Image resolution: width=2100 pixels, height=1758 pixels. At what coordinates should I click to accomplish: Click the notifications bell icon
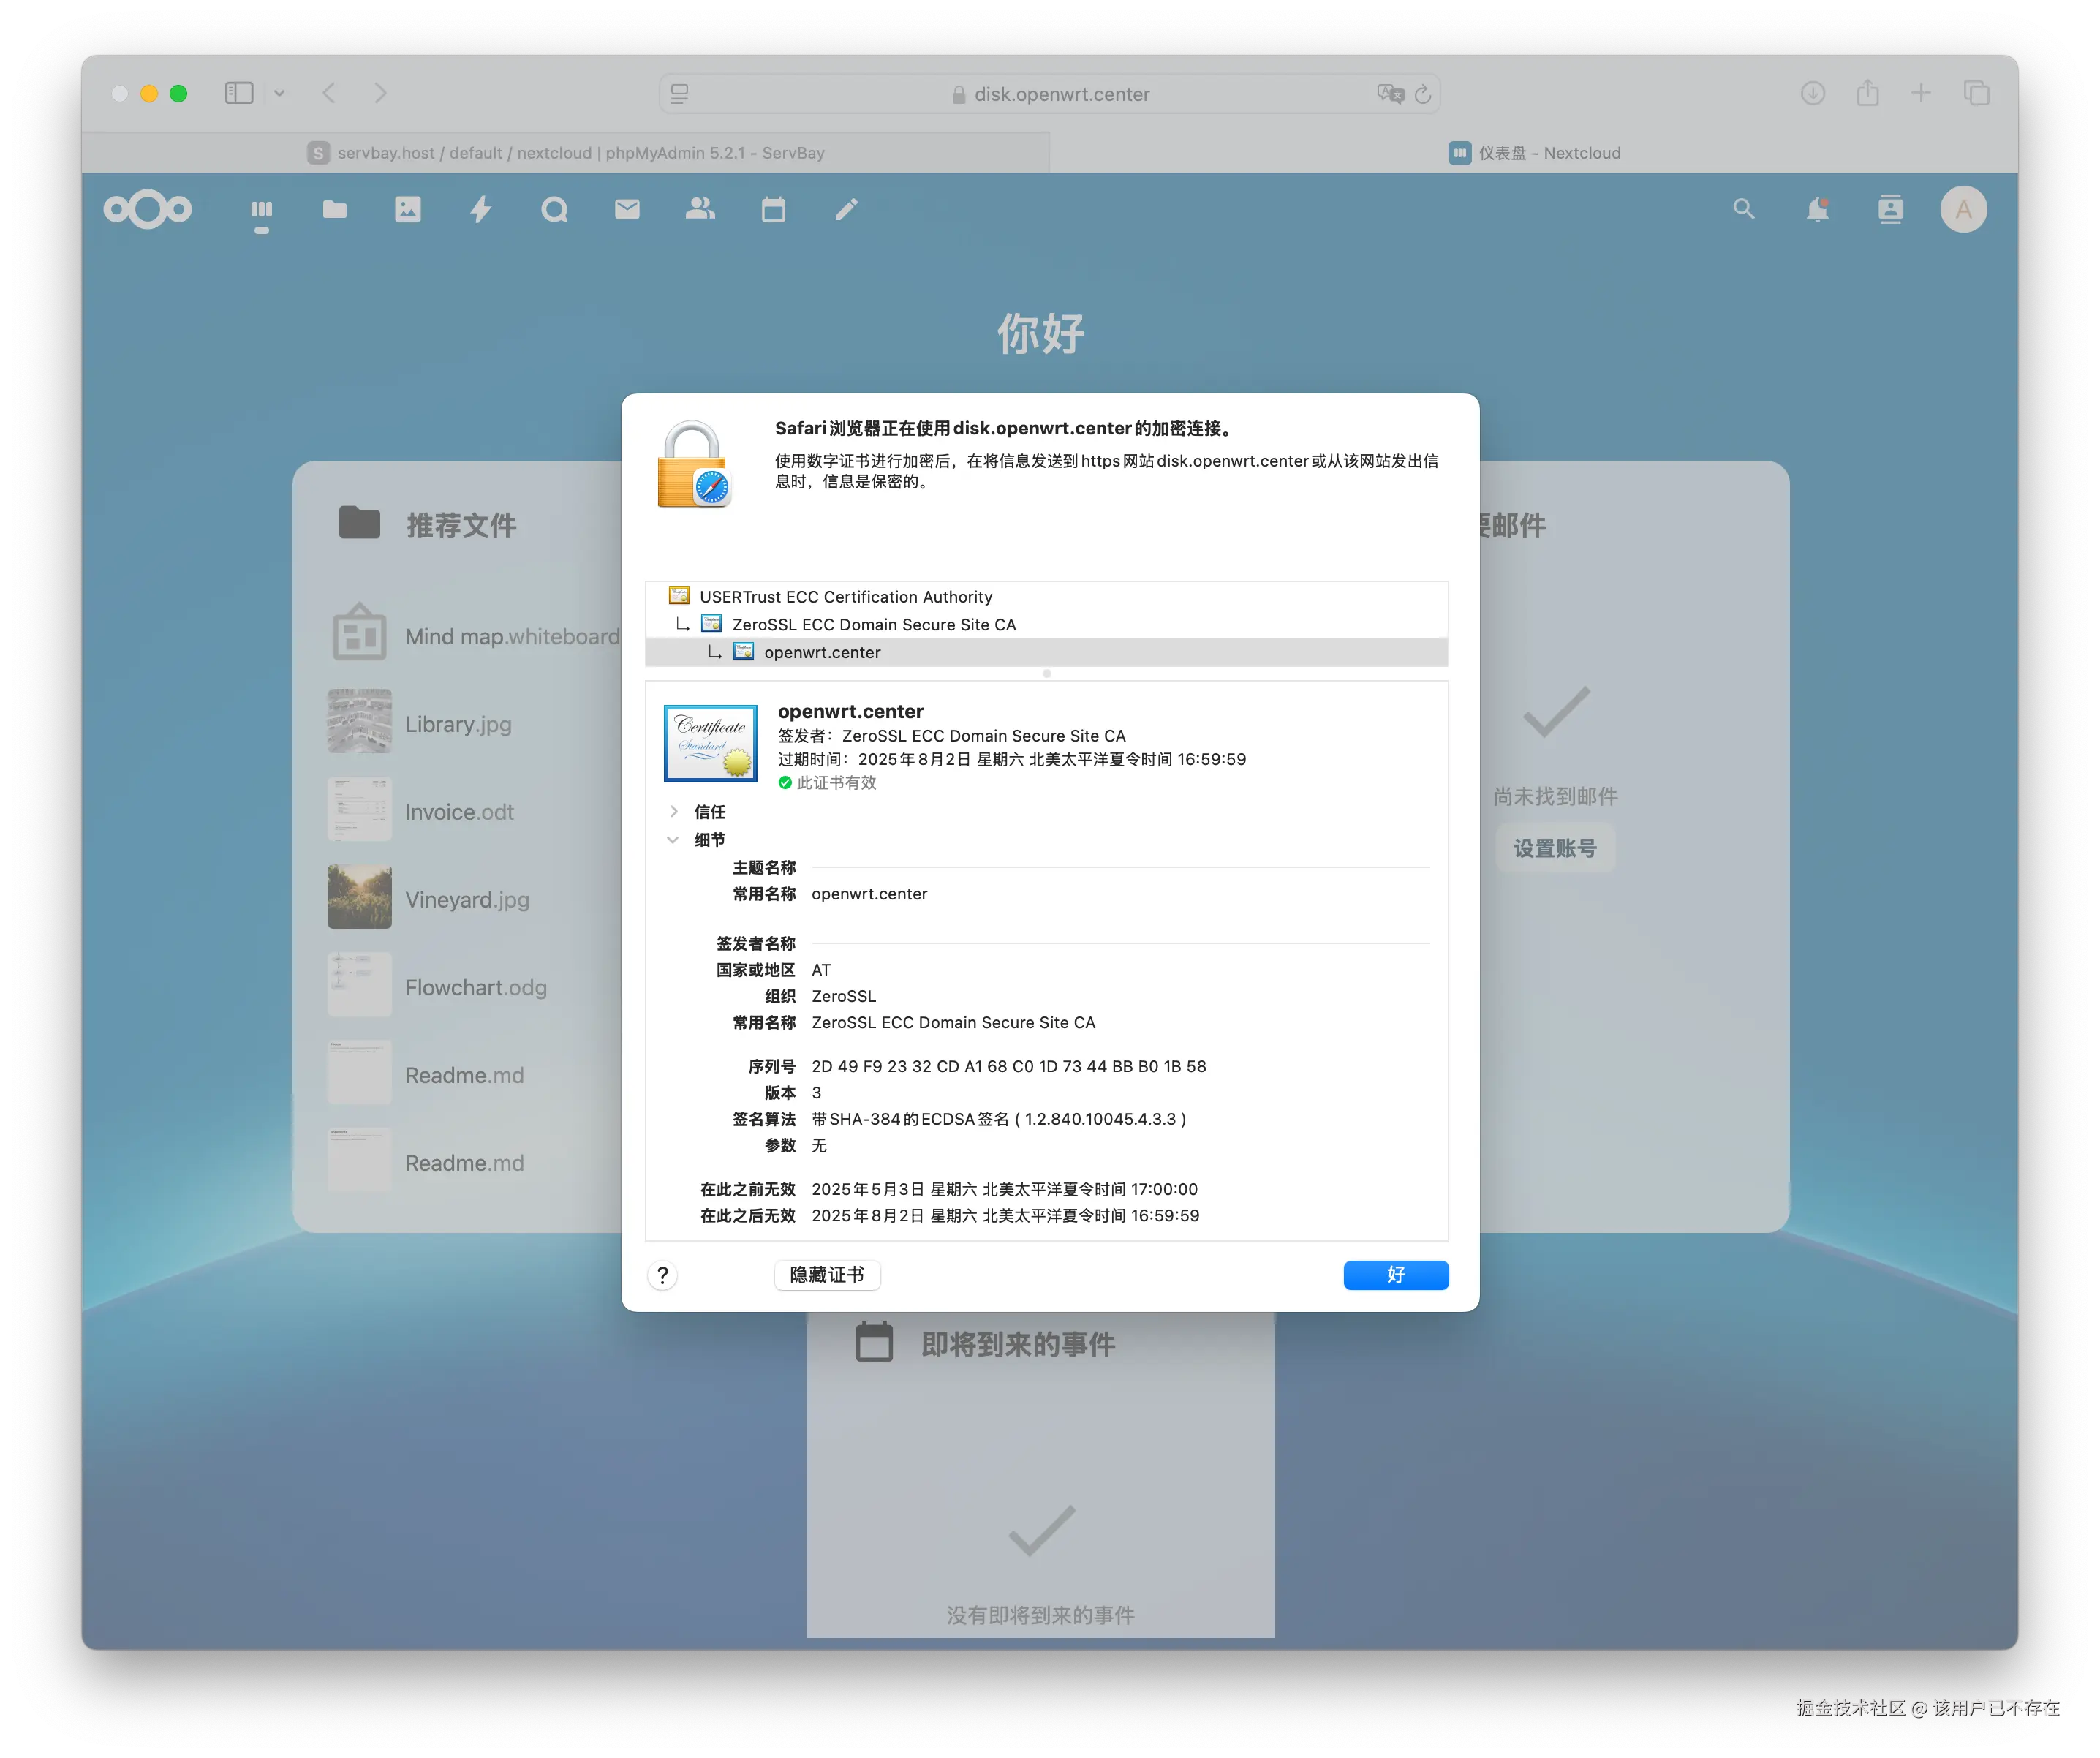coord(1817,209)
